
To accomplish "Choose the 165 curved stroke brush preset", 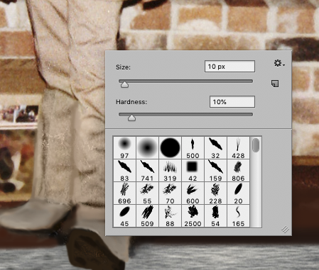I will (x=238, y=215).
